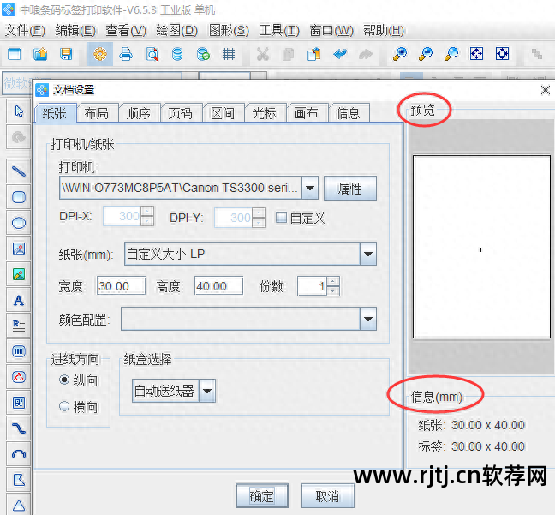This screenshot has height=515, width=555.
Task: Click the 宽度 width input field
Action: tap(121, 286)
